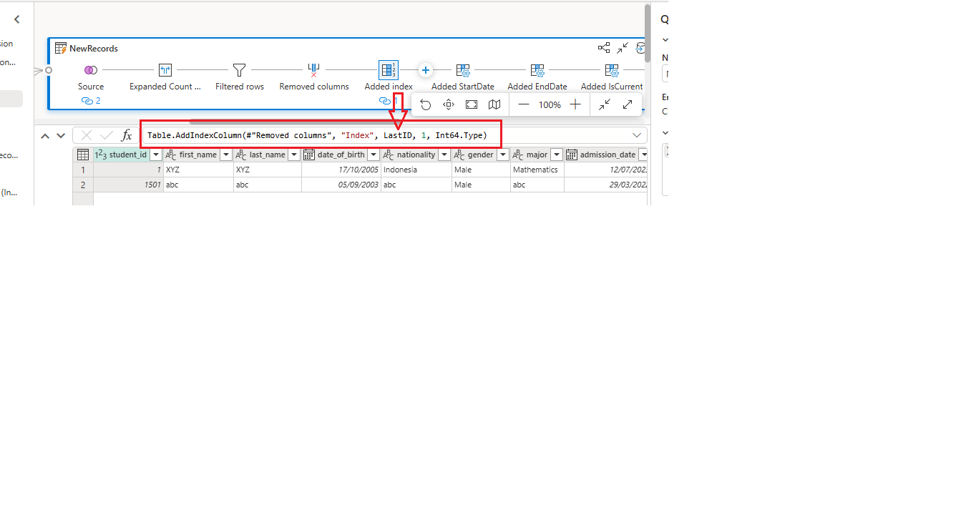Click the fx function icon
The width and height of the screenshot is (976, 518).
127,135
